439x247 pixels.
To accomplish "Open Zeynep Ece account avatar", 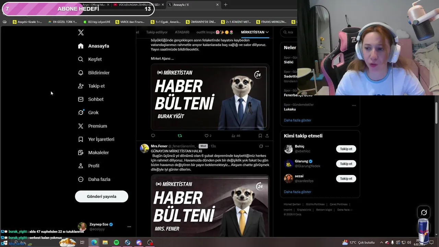I will [82, 227].
